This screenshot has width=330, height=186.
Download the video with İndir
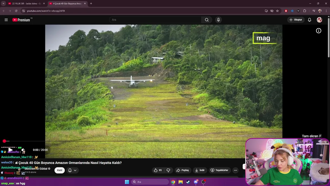pyautogui.click(x=200, y=170)
